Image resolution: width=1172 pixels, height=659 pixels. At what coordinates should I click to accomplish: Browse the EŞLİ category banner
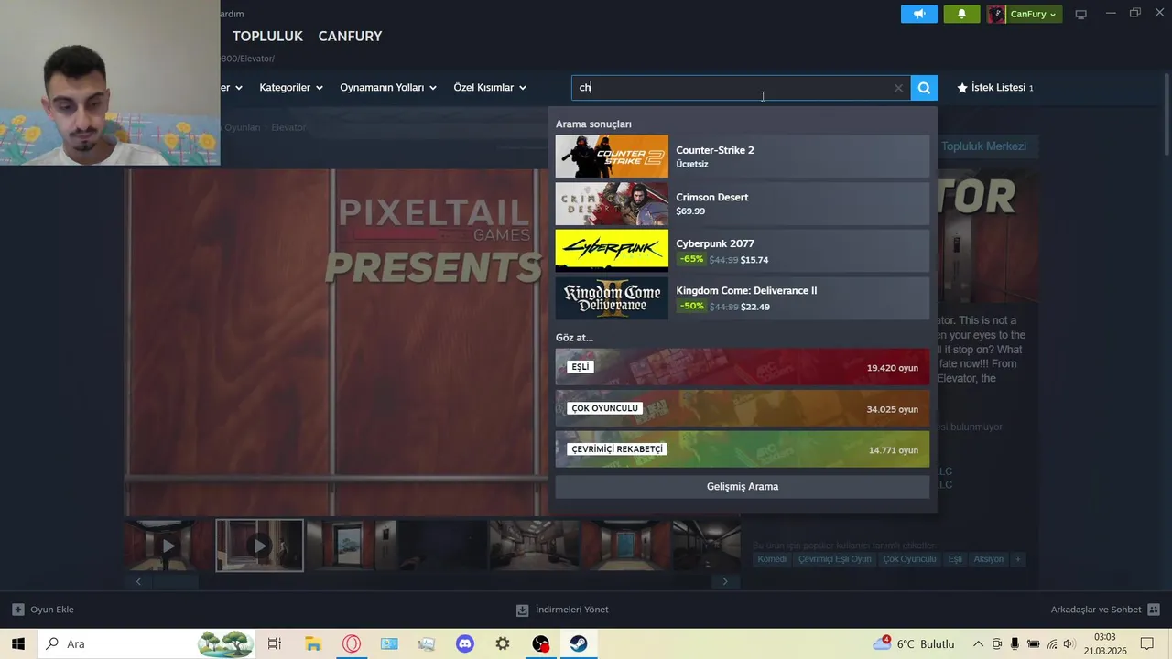pos(743,367)
